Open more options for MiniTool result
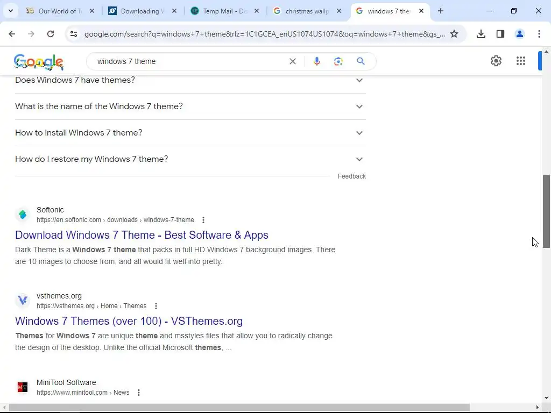The width and height of the screenshot is (551, 413). tap(139, 392)
